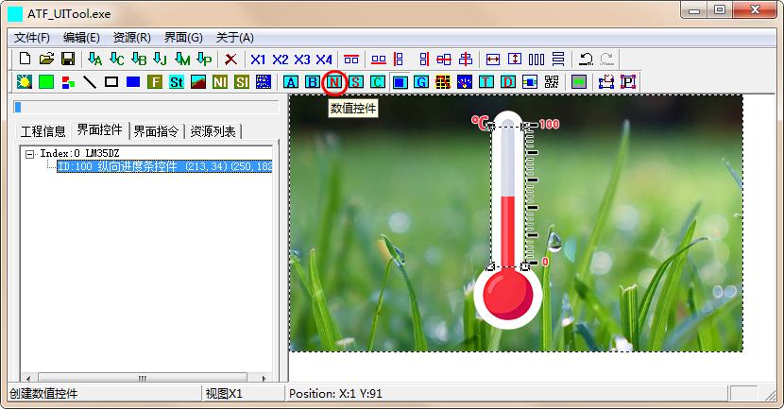Click the download arrow C toolbar icon
The width and height of the screenshot is (784, 410).
tap(116, 59)
